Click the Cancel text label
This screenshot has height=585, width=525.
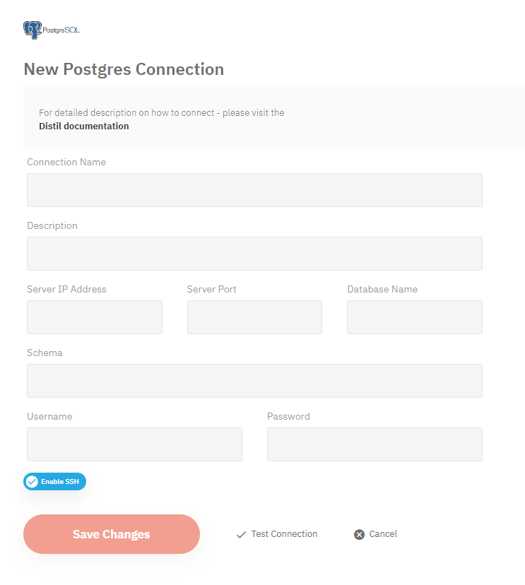[x=383, y=534]
